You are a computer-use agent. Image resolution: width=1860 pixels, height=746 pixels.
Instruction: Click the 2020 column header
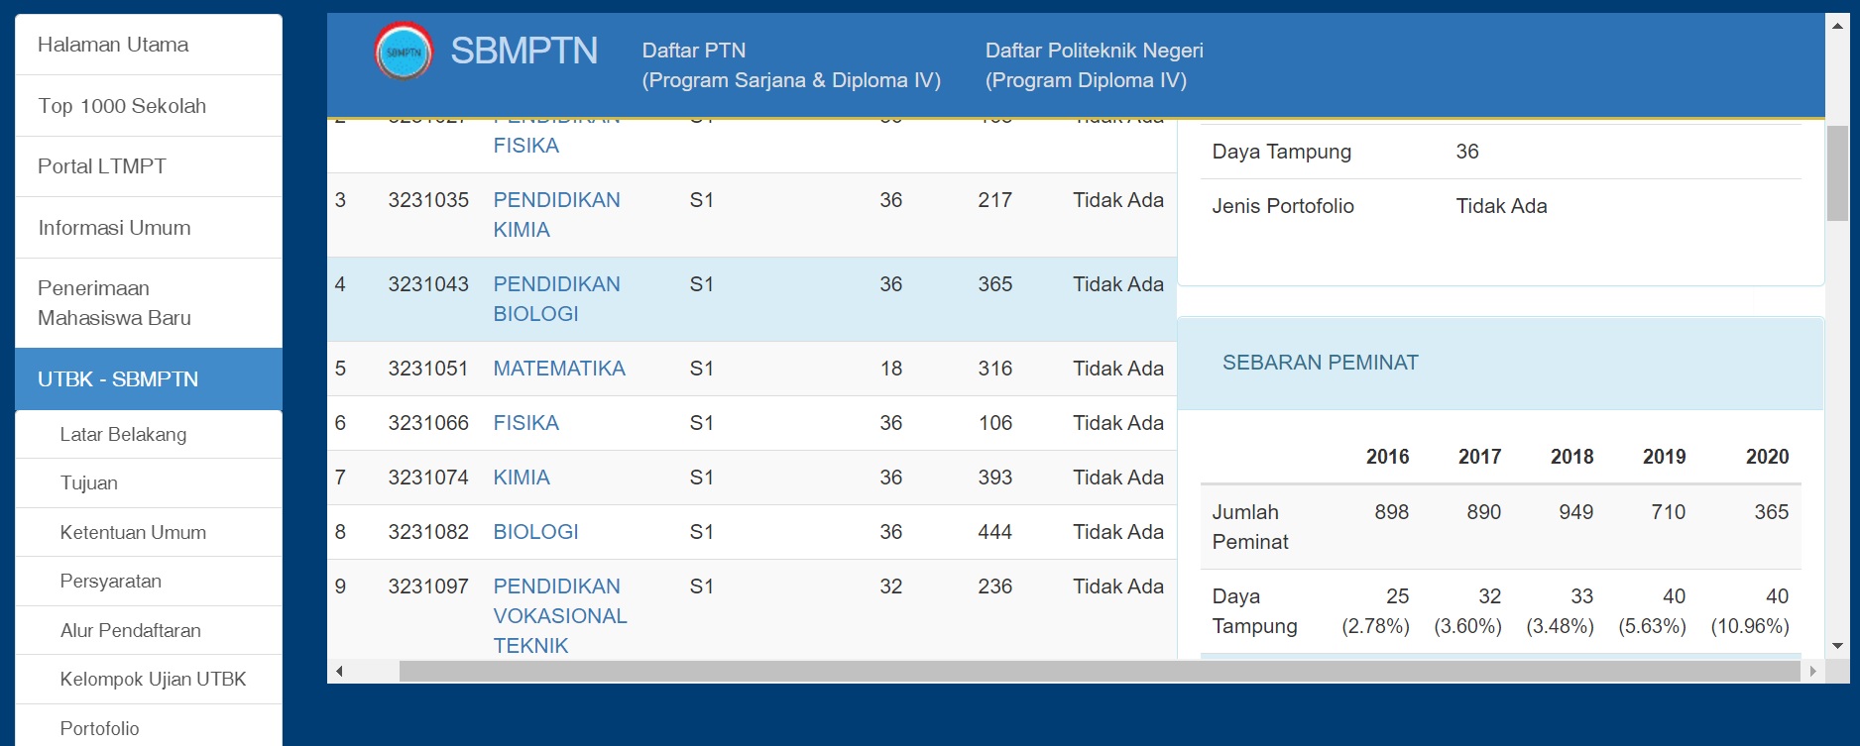pyautogui.click(x=1767, y=457)
